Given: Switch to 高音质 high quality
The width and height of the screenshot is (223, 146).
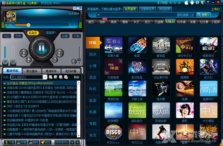Looking at the screenshot, I should tap(50, 33).
